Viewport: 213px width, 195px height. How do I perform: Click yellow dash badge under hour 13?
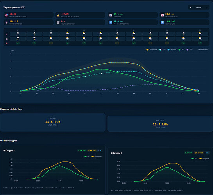[117, 43]
